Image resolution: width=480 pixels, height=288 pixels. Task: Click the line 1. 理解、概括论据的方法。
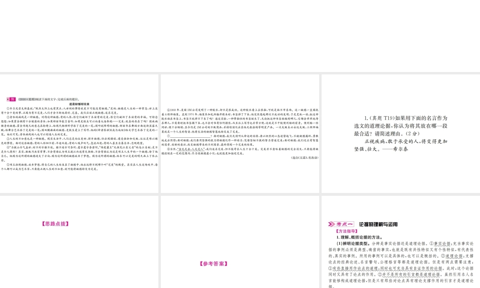(x=360, y=237)
